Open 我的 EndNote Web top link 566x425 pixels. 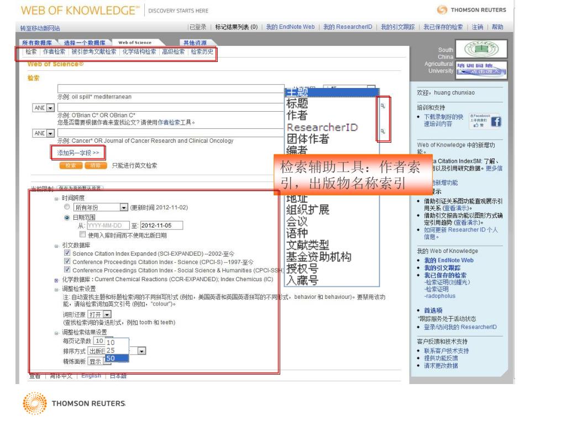(290, 27)
